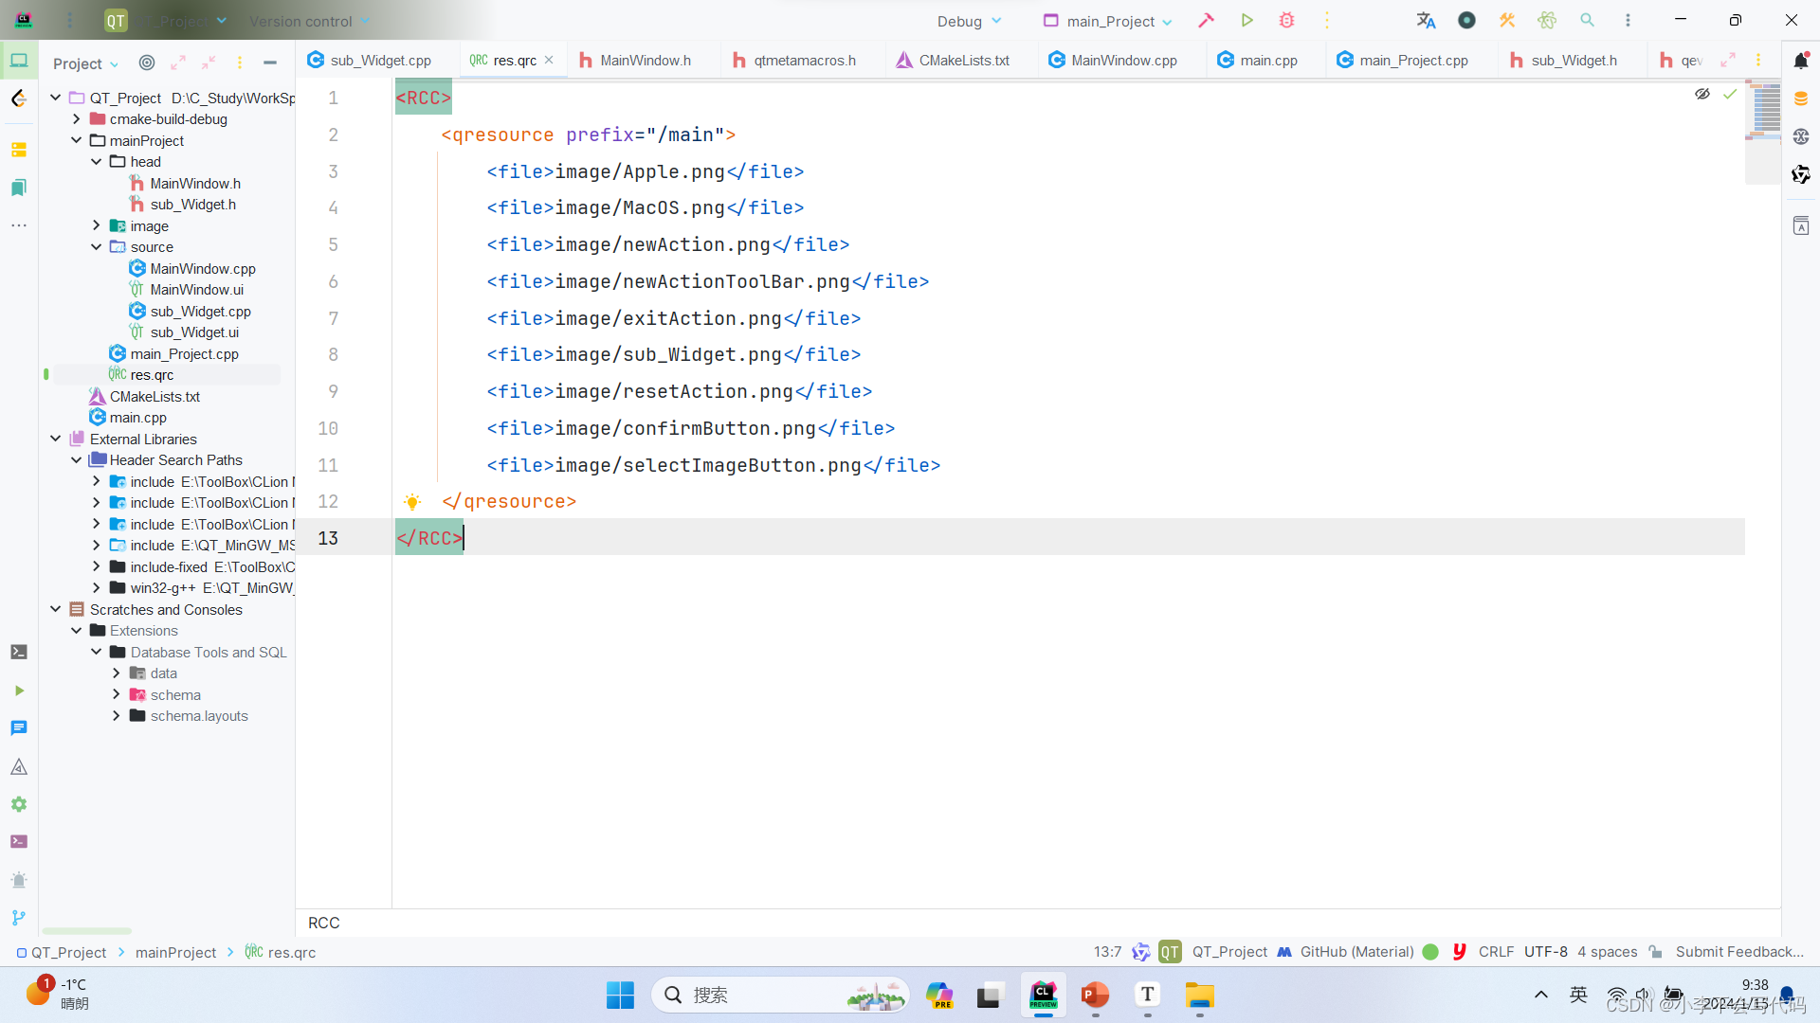Click the line 13:7 cursor position indicator
Image resolution: width=1820 pixels, height=1023 pixels.
(x=1107, y=952)
